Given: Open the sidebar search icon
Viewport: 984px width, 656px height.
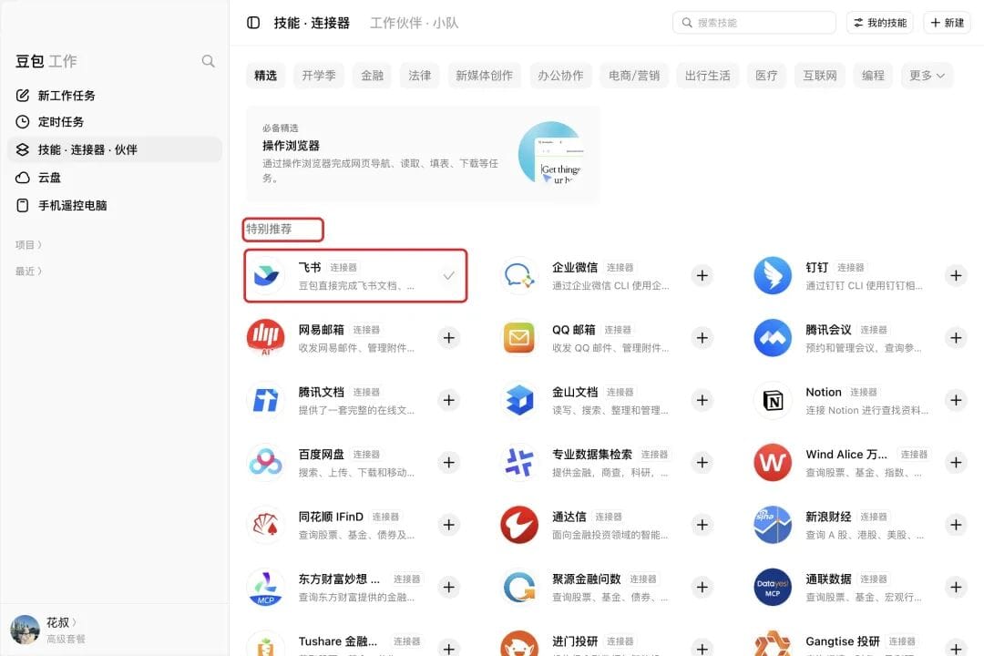Looking at the screenshot, I should pyautogui.click(x=208, y=61).
